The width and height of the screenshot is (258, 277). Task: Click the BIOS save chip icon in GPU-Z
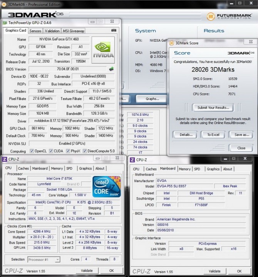(111, 69)
